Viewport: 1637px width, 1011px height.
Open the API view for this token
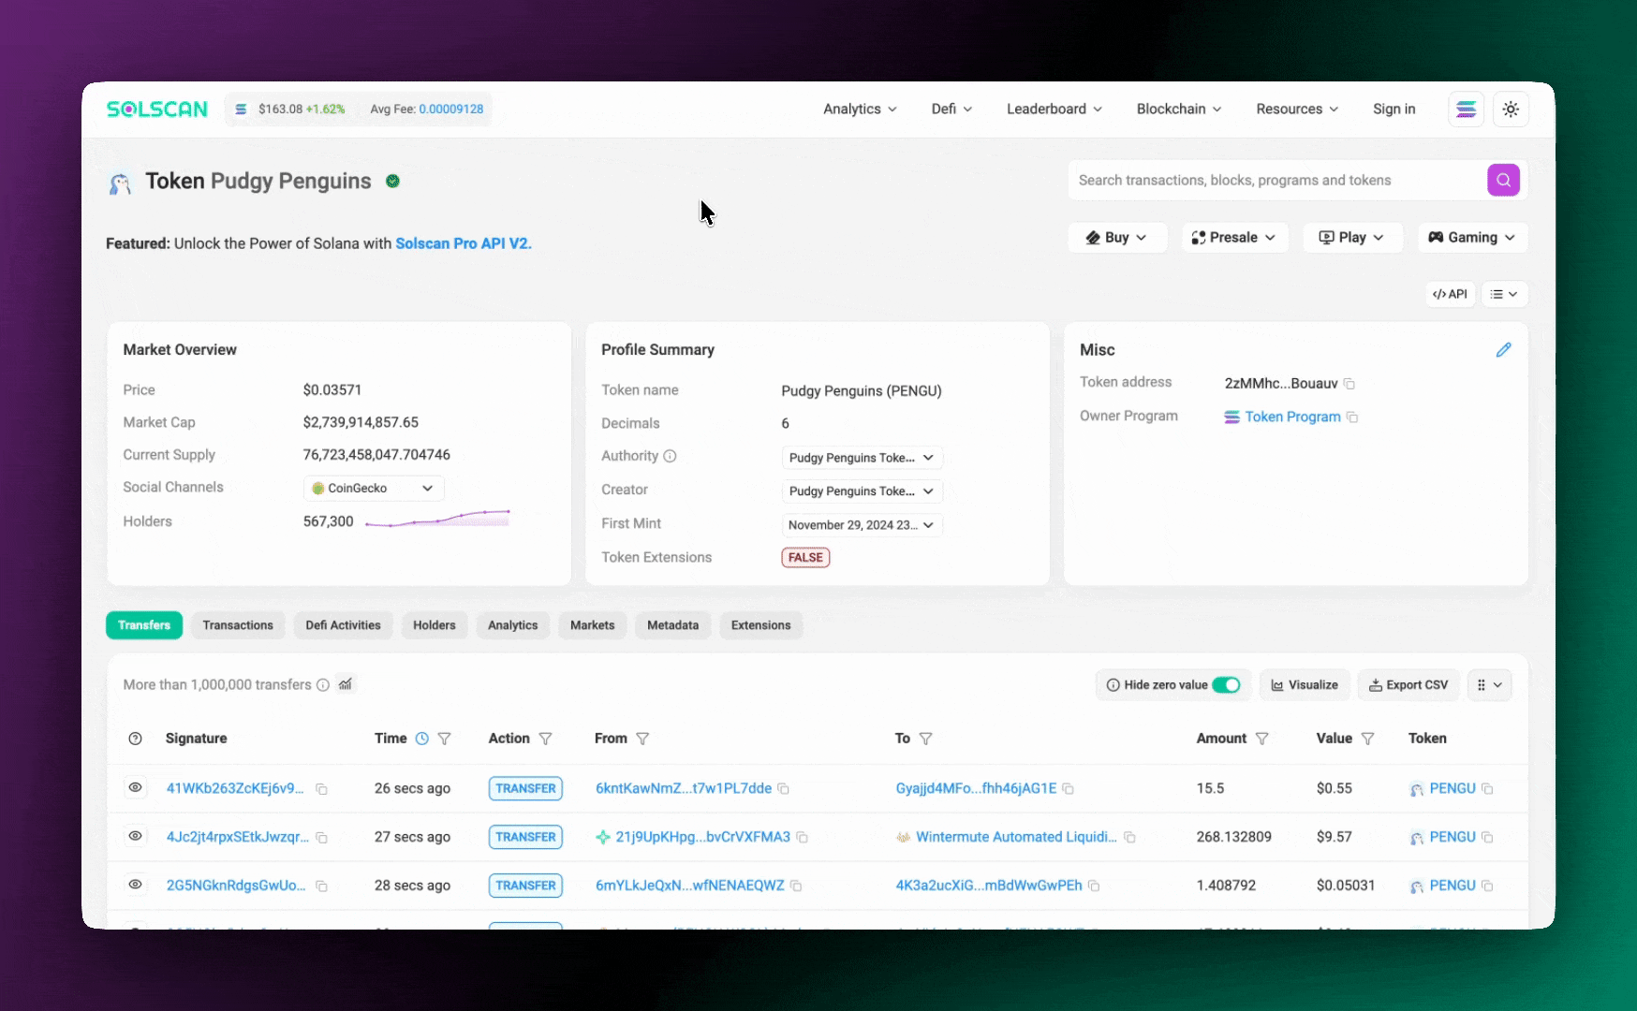coord(1450,294)
